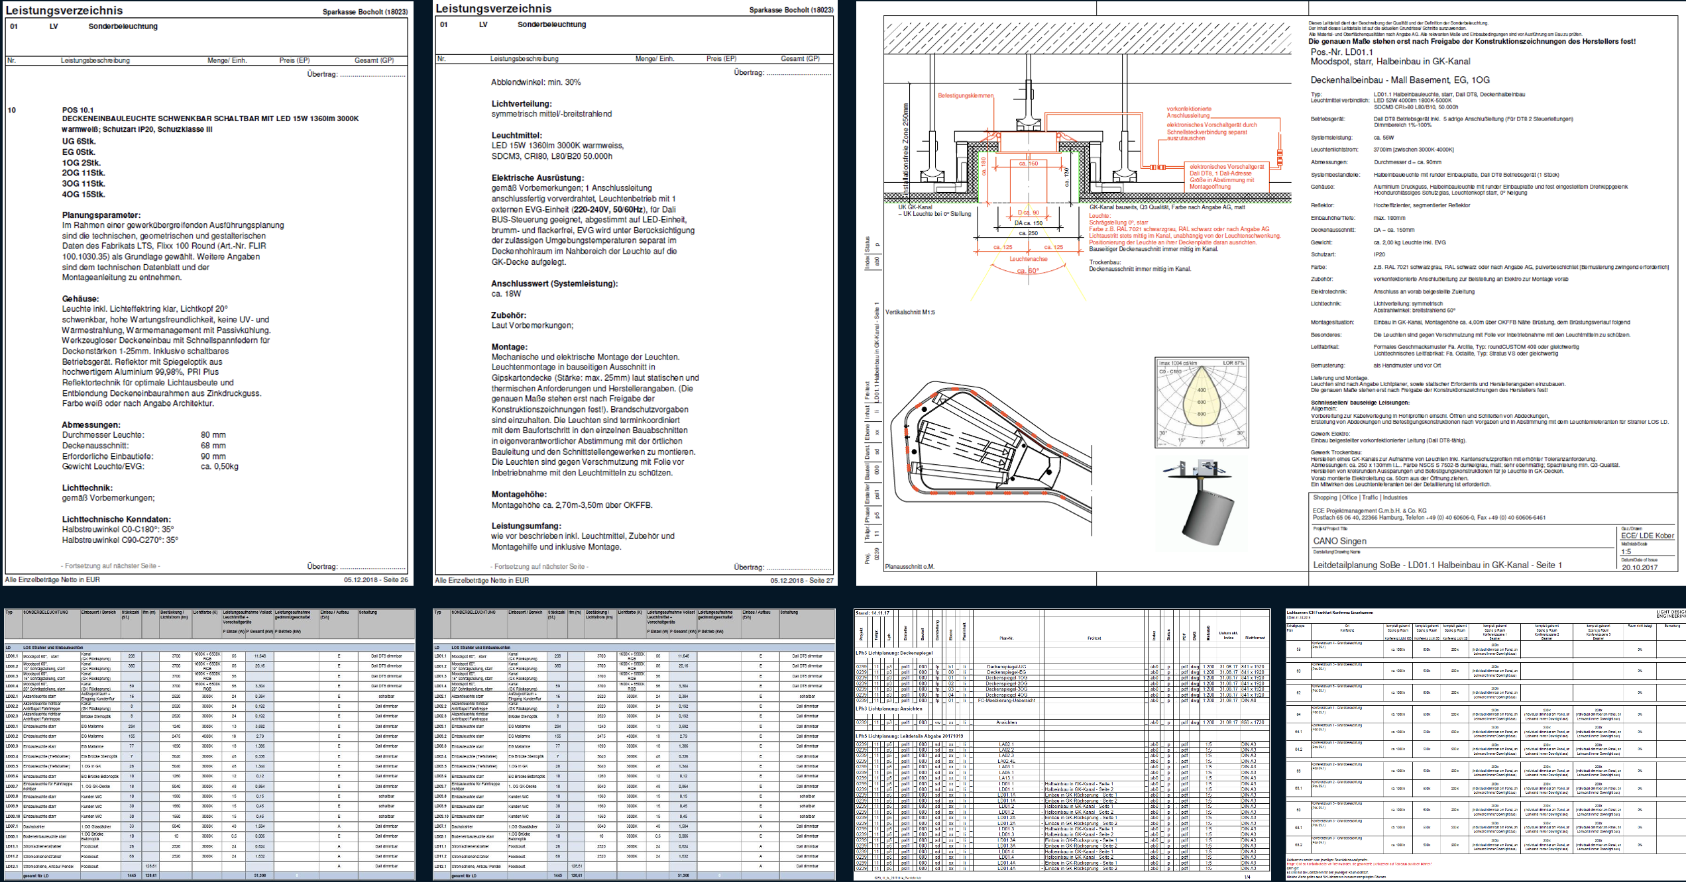
Task: Click the 'POS 10.1' item heading
Action: click(x=78, y=110)
